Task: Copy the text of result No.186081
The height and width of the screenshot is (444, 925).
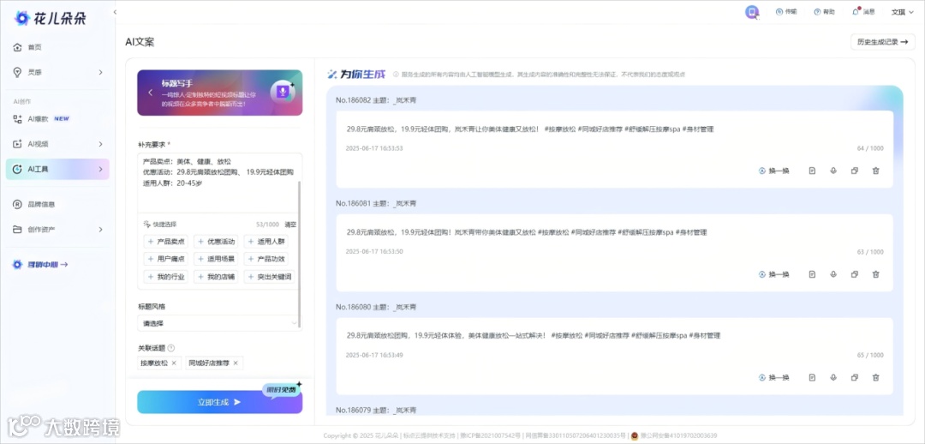Action: pyautogui.click(x=854, y=274)
